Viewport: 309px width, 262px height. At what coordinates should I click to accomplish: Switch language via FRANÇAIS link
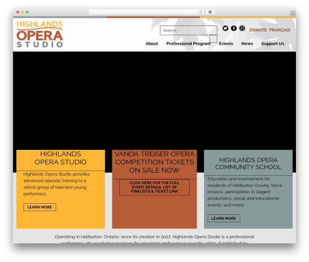tap(279, 30)
